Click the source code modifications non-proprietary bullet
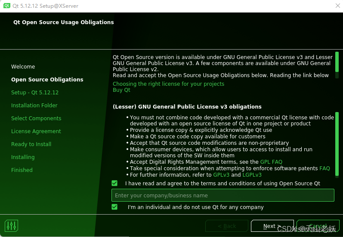The width and height of the screenshot is (343, 237). click(209, 143)
